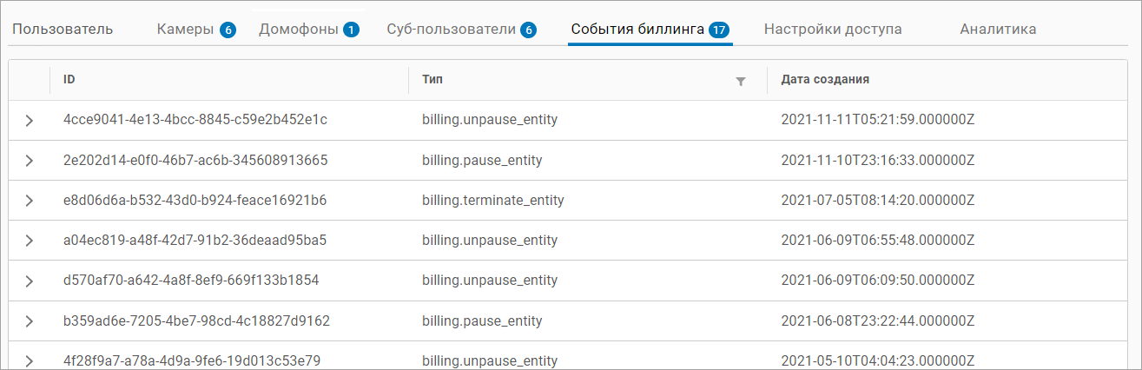Viewport: 1142px width, 370px height.
Task: Click the billing.pause_entity cell dated 2021-11-10
Action: pos(482,161)
